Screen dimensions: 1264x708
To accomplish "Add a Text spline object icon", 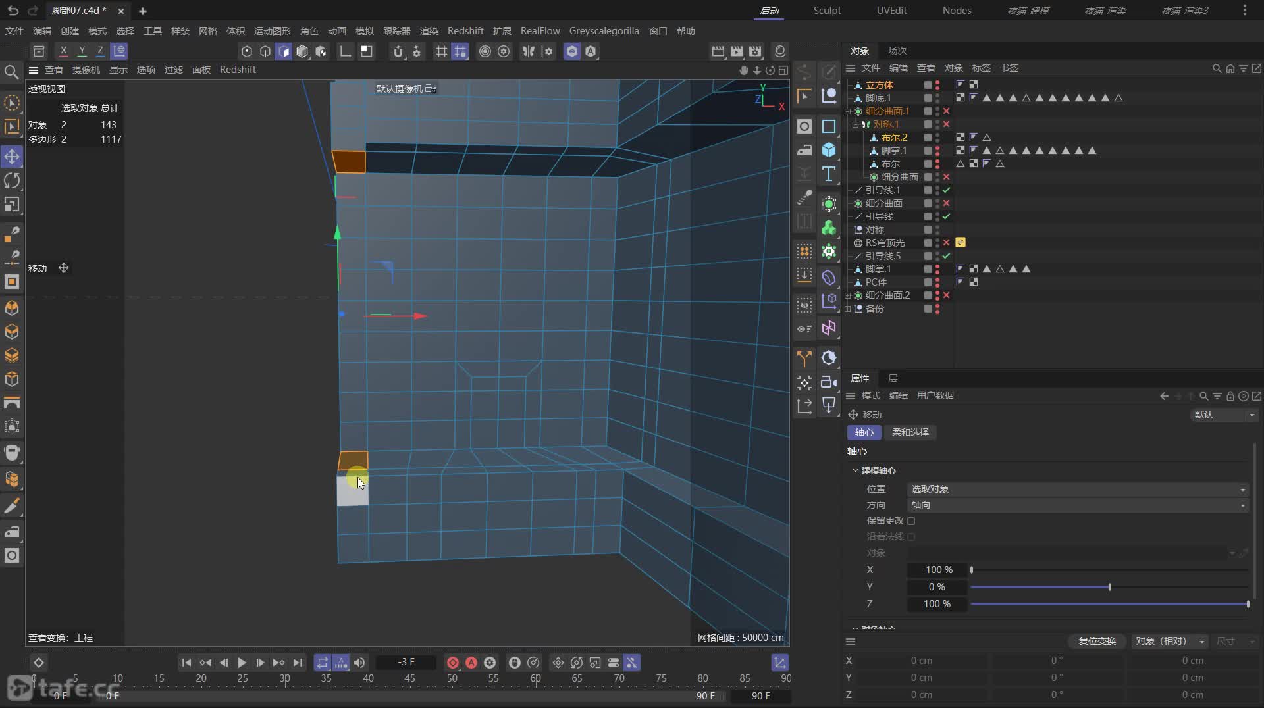I will pos(829,174).
